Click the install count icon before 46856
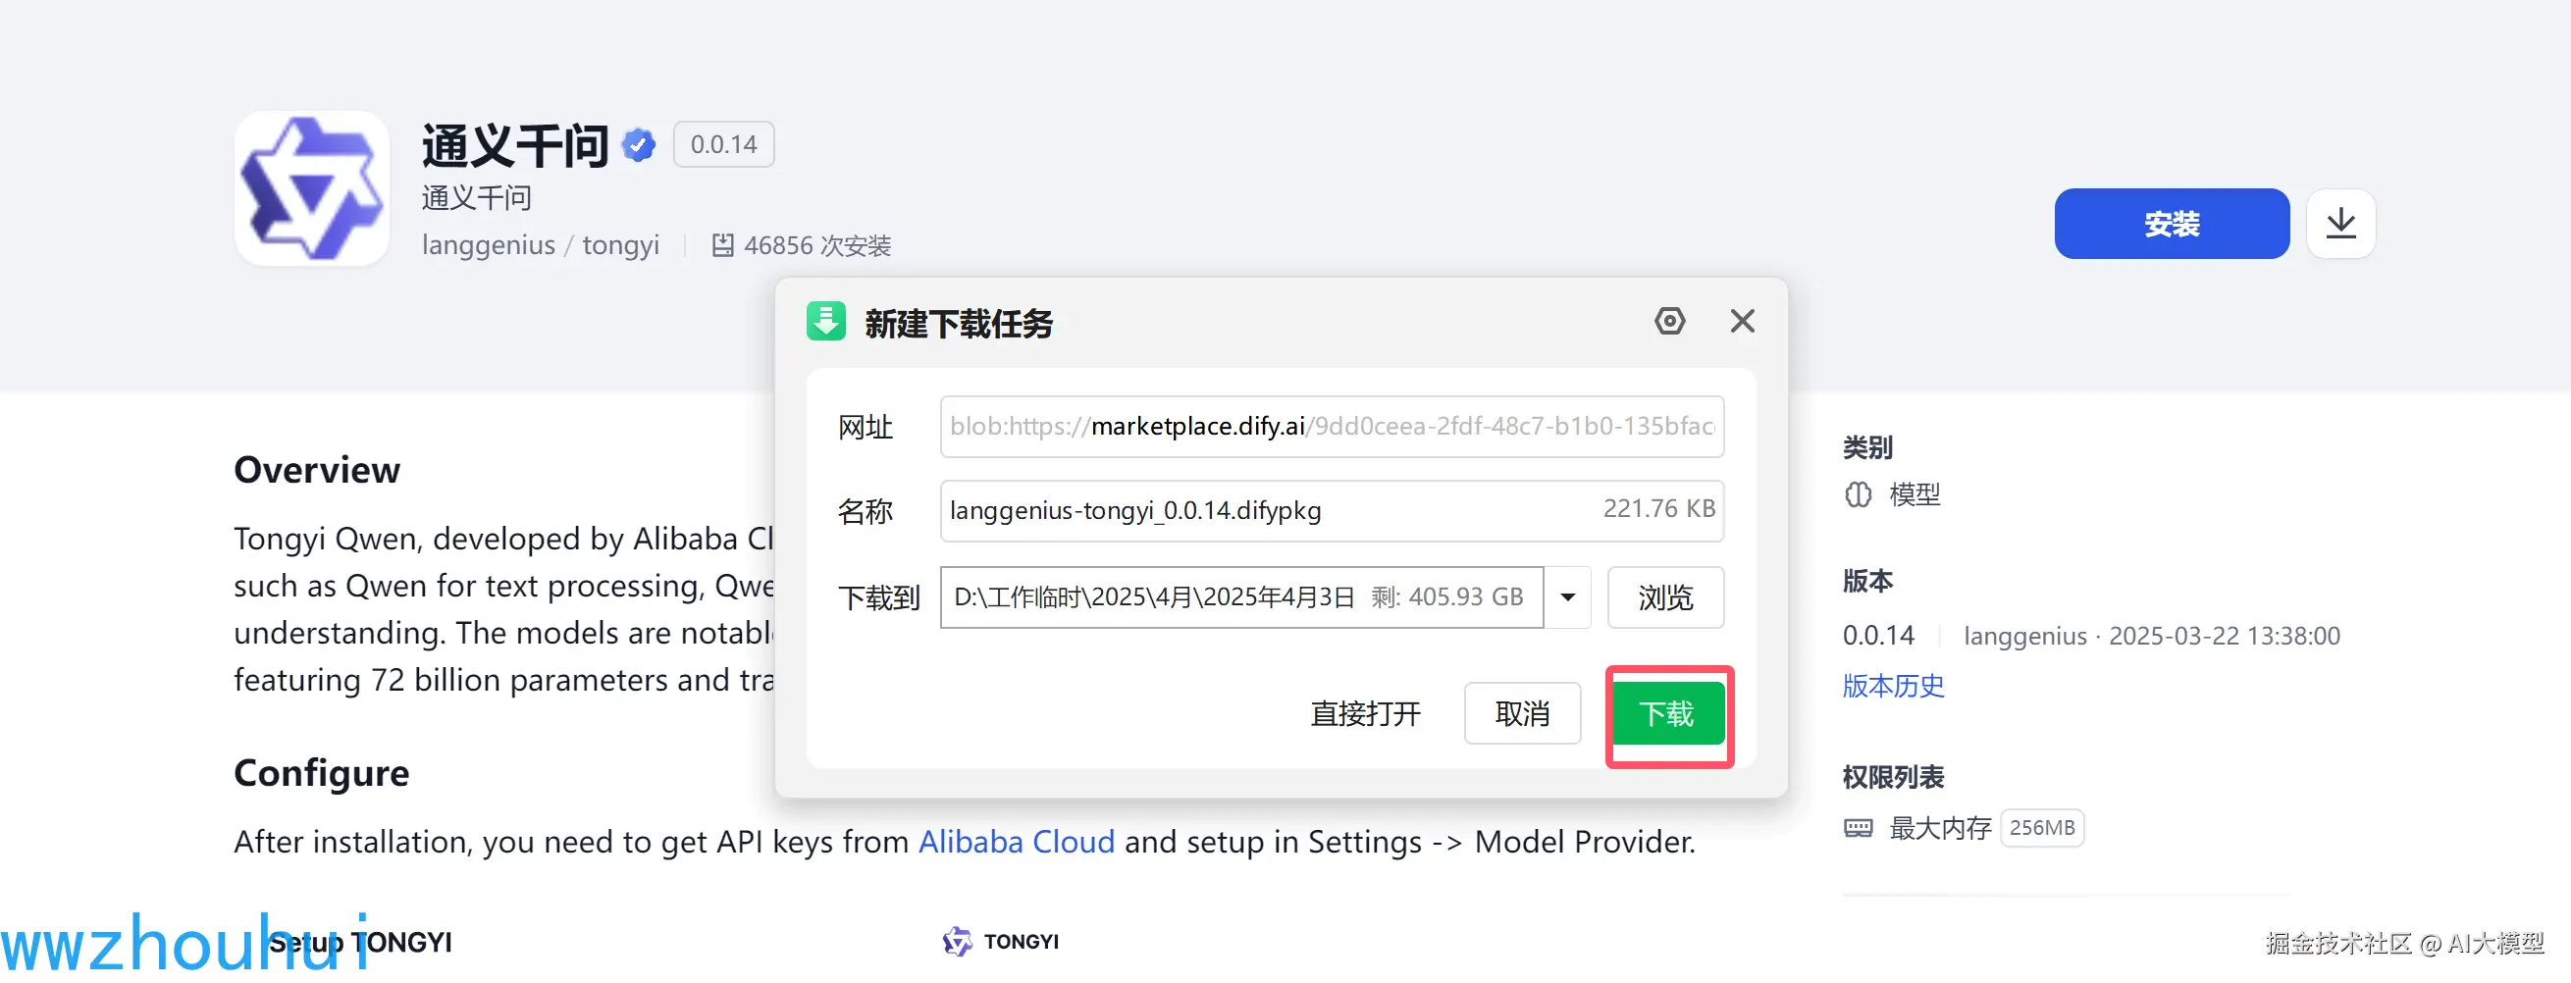This screenshot has height=983, width=2571. click(x=722, y=244)
